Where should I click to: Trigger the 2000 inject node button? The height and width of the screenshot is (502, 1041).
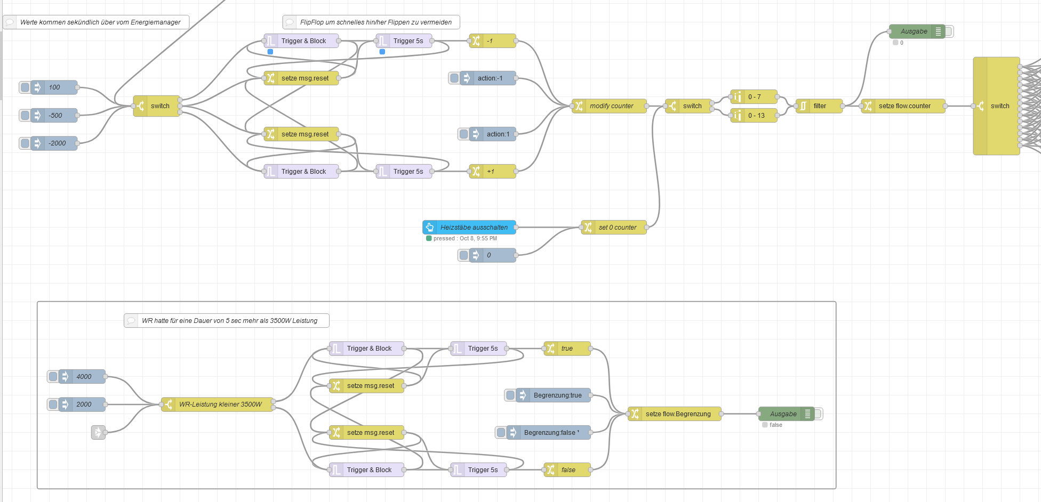click(x=53, y=404)
